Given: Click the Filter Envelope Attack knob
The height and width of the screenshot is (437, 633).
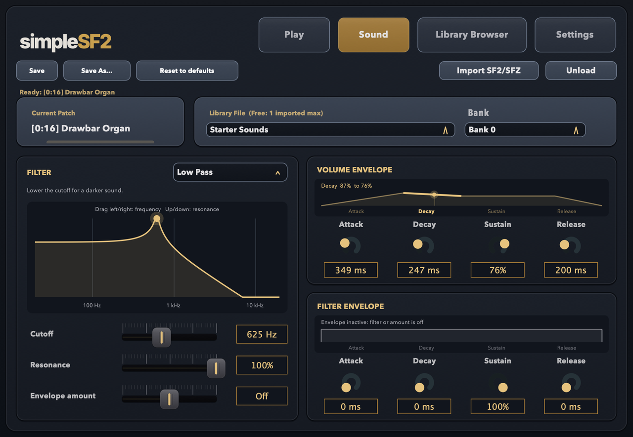Looking at the screenshot, I should tap(351, 382).
